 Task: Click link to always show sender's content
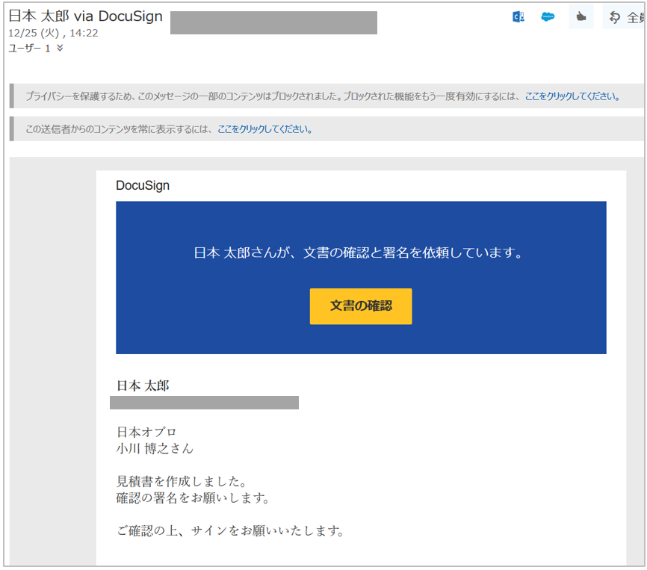(x=264, y=129)
